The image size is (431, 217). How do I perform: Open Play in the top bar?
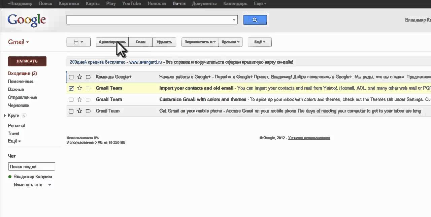coord(111,4)
